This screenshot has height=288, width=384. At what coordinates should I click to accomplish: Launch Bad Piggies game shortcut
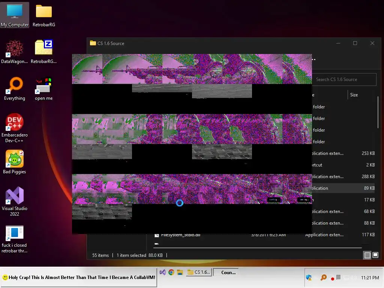tap(15, 162)
